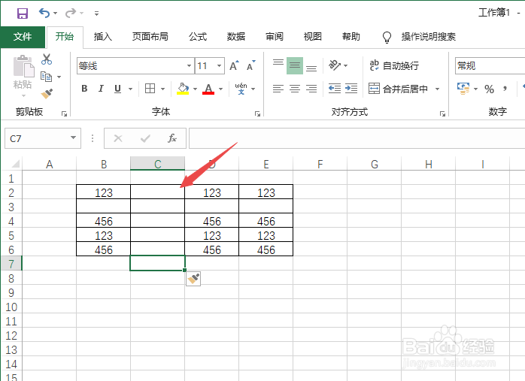Apply comma style
Image resolution: width=525 pixels, height=381 pixels.
505,89
